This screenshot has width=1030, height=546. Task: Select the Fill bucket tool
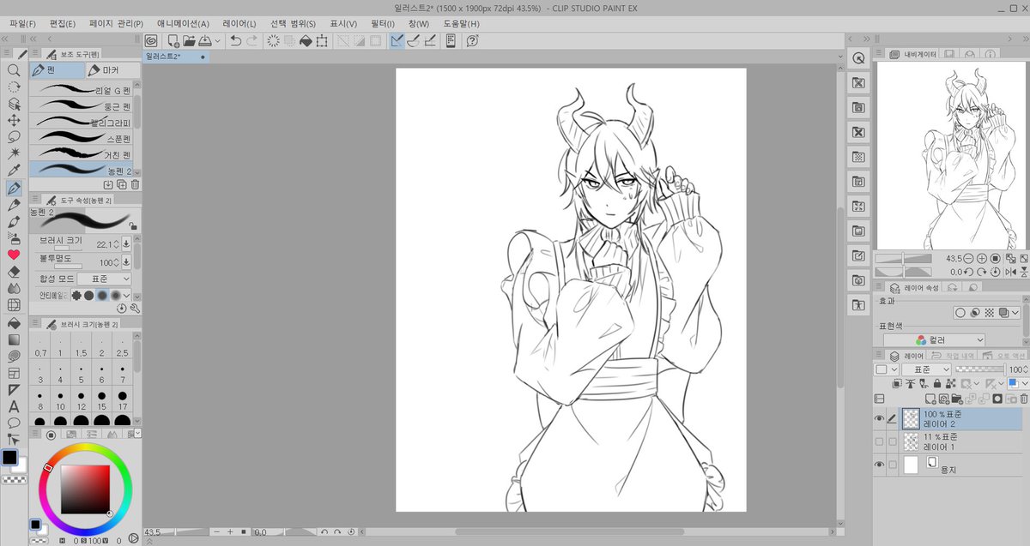tap(14, 323)
